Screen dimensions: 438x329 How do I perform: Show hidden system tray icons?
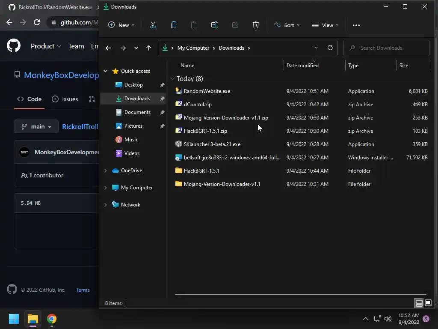[x=365, y=319]
